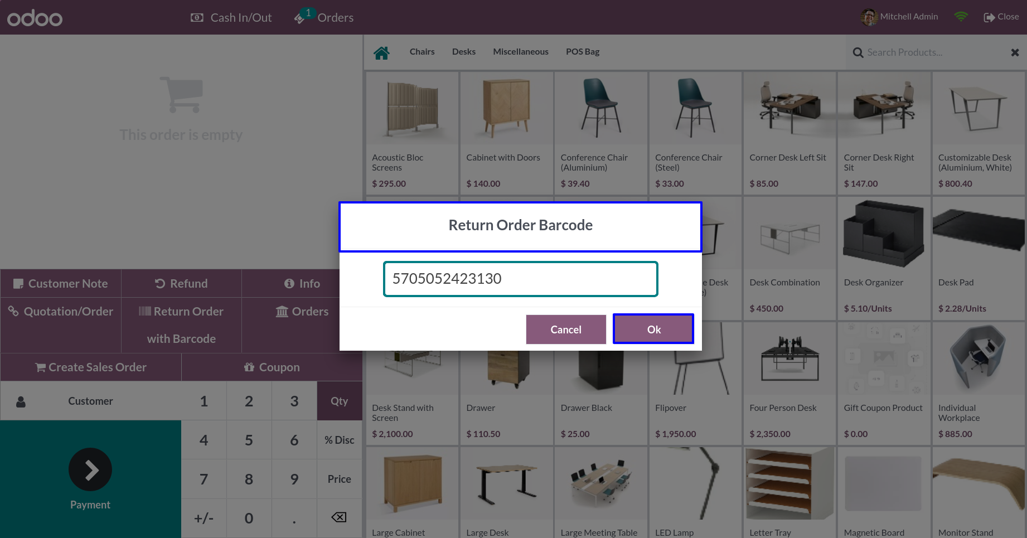Open the Mitchell Admin user menu
This screenshot has width=1027, height=538.
tap(899, 17)
